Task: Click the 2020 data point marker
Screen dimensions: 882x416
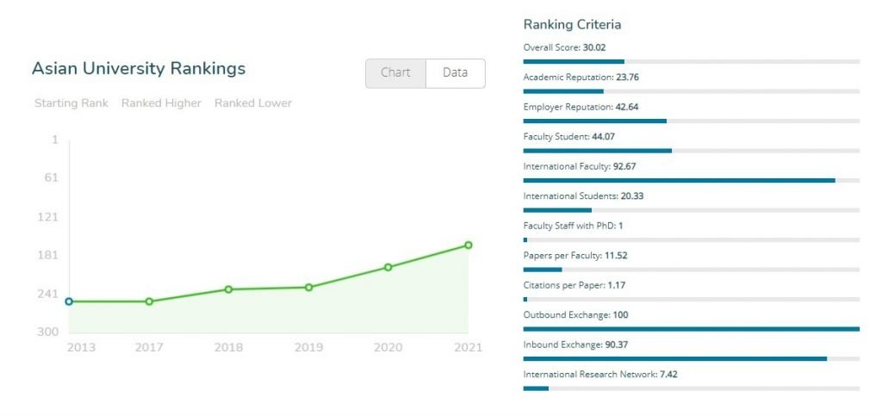Action: click(388, 267)
